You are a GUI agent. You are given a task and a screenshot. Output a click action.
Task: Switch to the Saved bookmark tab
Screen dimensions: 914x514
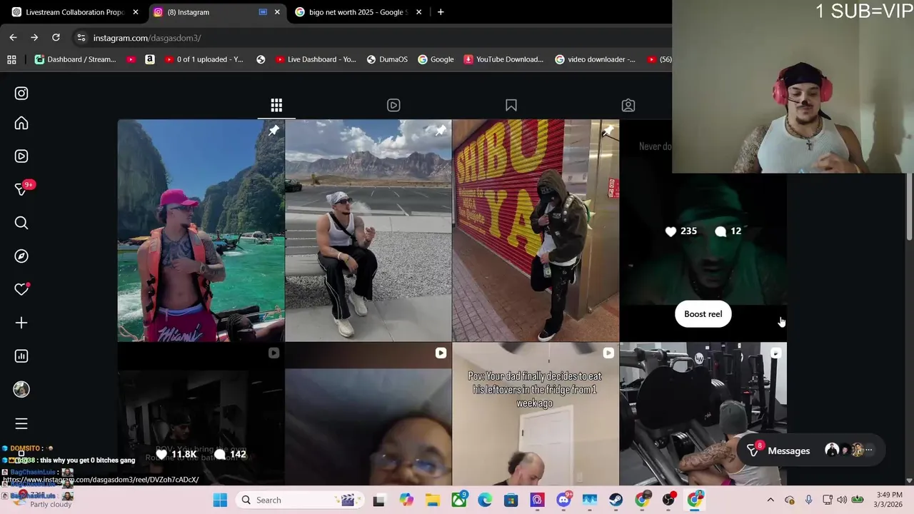point(511,106)
